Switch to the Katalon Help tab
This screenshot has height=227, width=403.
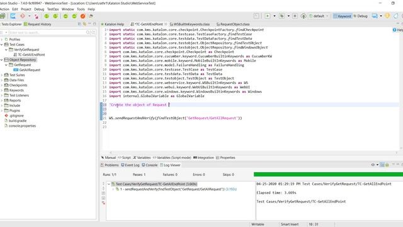tap(113, 24)
